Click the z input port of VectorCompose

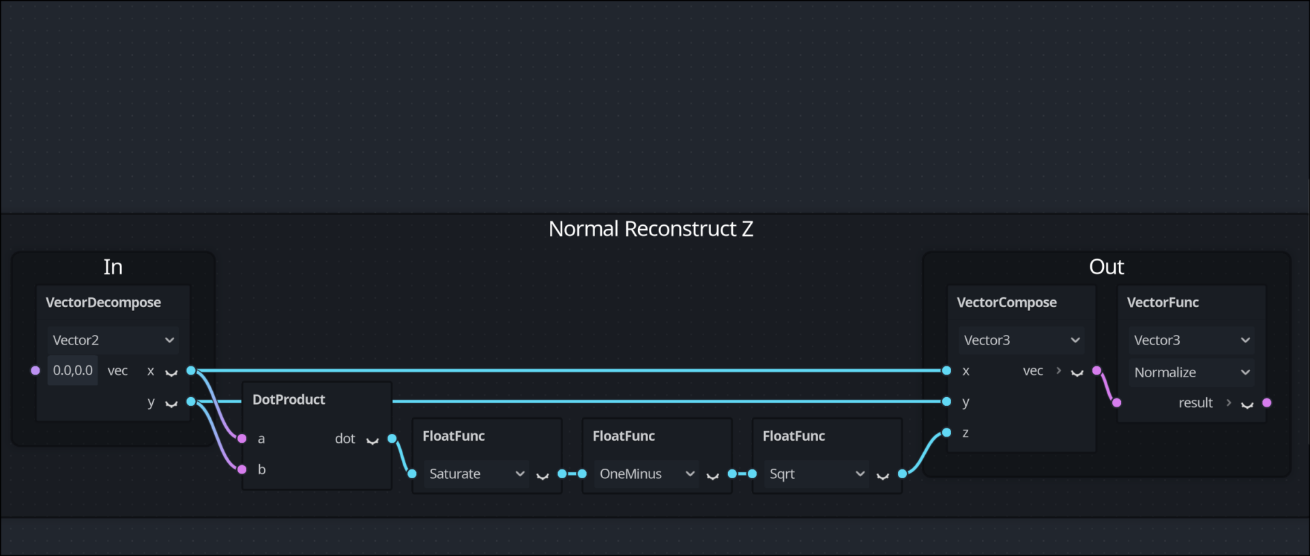point(946,433)
